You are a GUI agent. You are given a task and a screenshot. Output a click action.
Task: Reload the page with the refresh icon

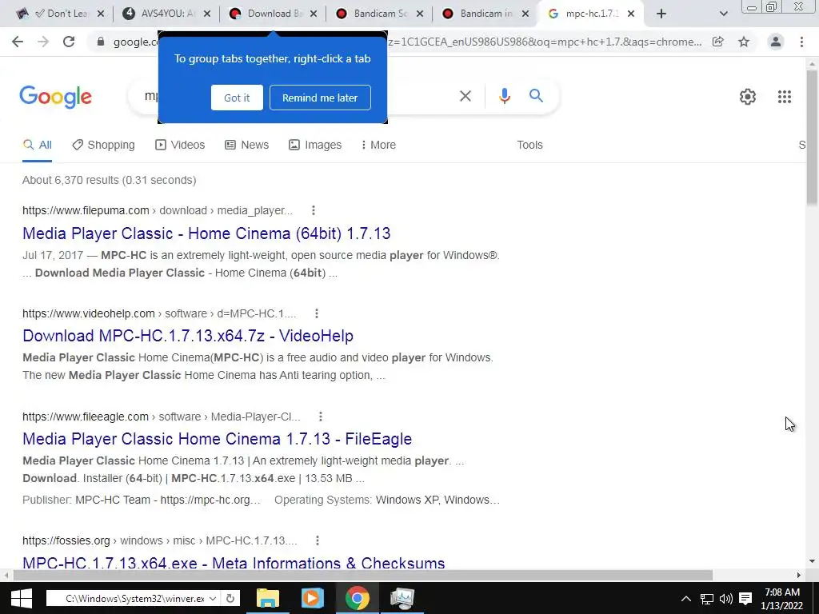coord(69,42)
